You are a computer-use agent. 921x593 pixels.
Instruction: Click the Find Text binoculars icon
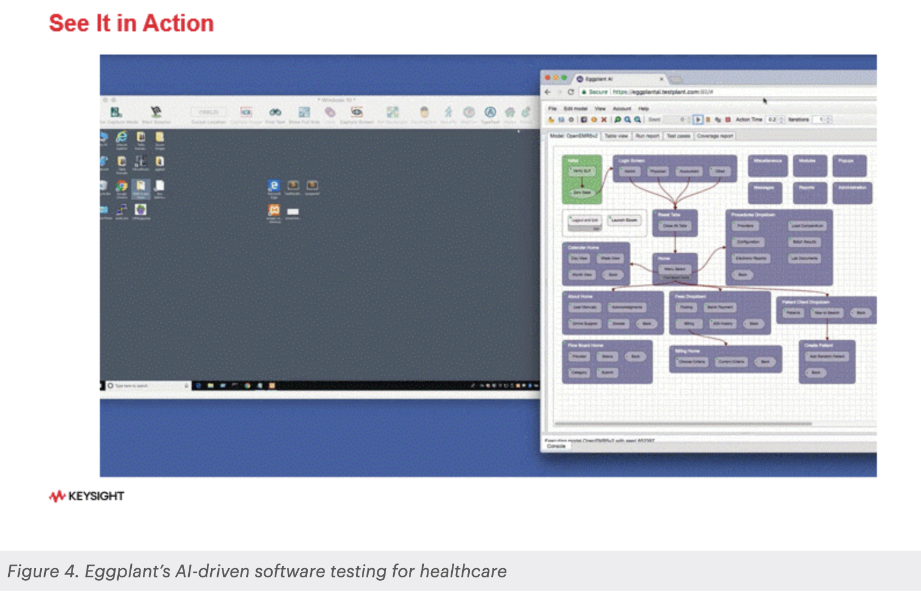coord(275,111)
